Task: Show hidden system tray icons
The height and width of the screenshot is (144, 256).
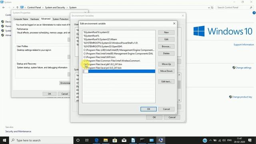Action: pos(210,140)
